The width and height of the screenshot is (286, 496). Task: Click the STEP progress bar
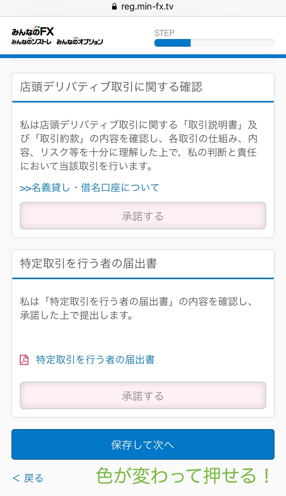(x=214, y=43)
